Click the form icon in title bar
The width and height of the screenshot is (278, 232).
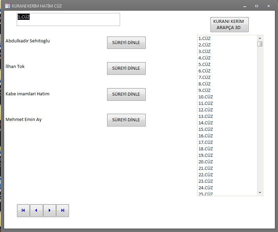7,6
